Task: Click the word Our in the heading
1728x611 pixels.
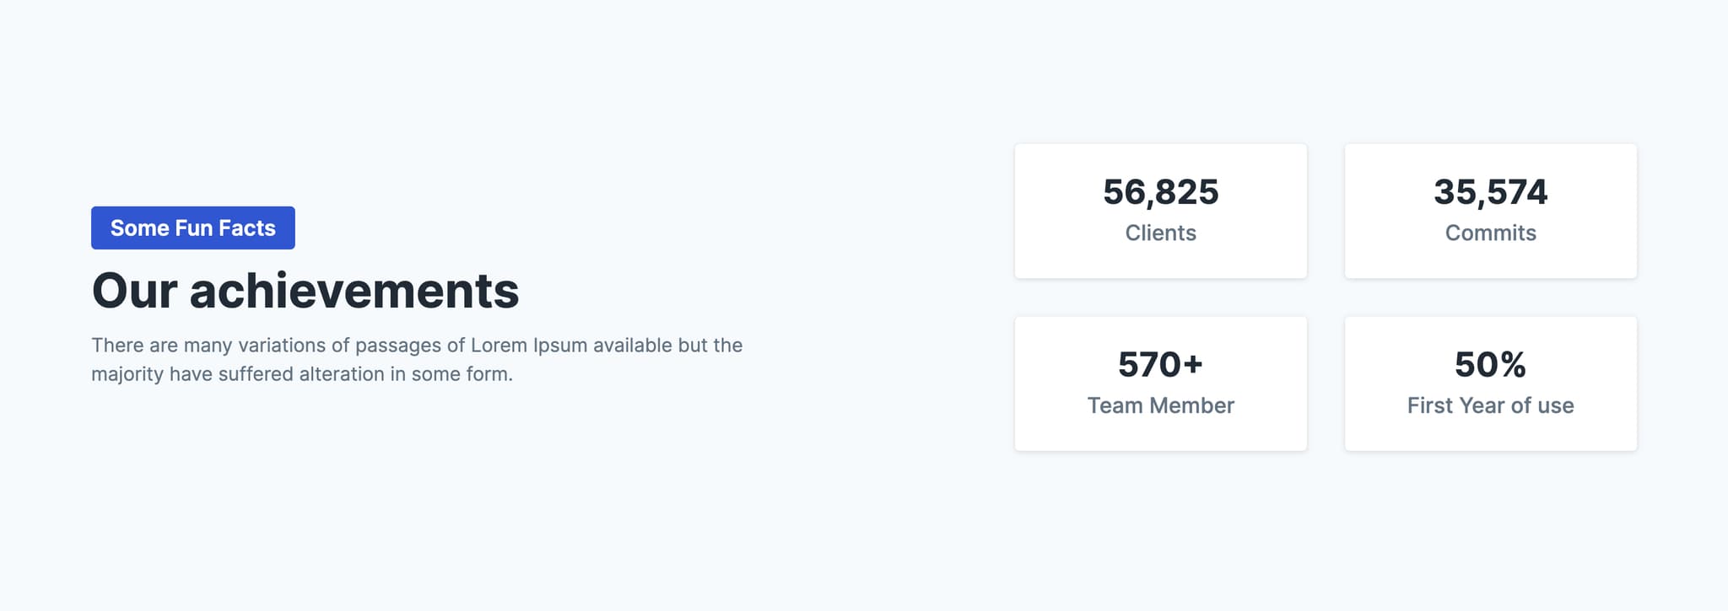Action: pyautogui.click(x=134, y=291)
